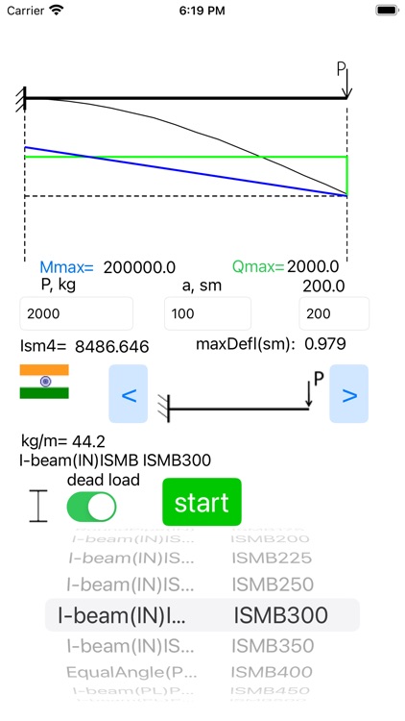
Task: Tap the India flag icon
Action: click(44, 382)
